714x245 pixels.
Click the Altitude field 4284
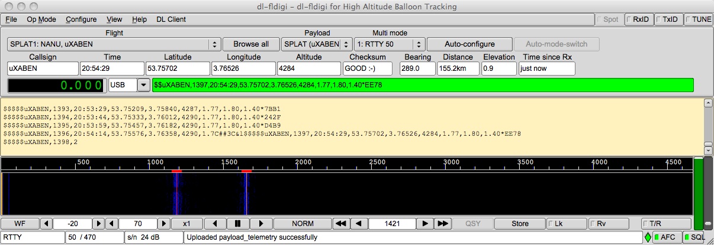click(x=308, y=68)
